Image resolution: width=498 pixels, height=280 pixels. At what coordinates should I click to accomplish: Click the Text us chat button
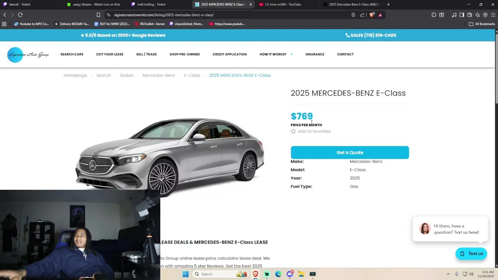coord(471,254)
